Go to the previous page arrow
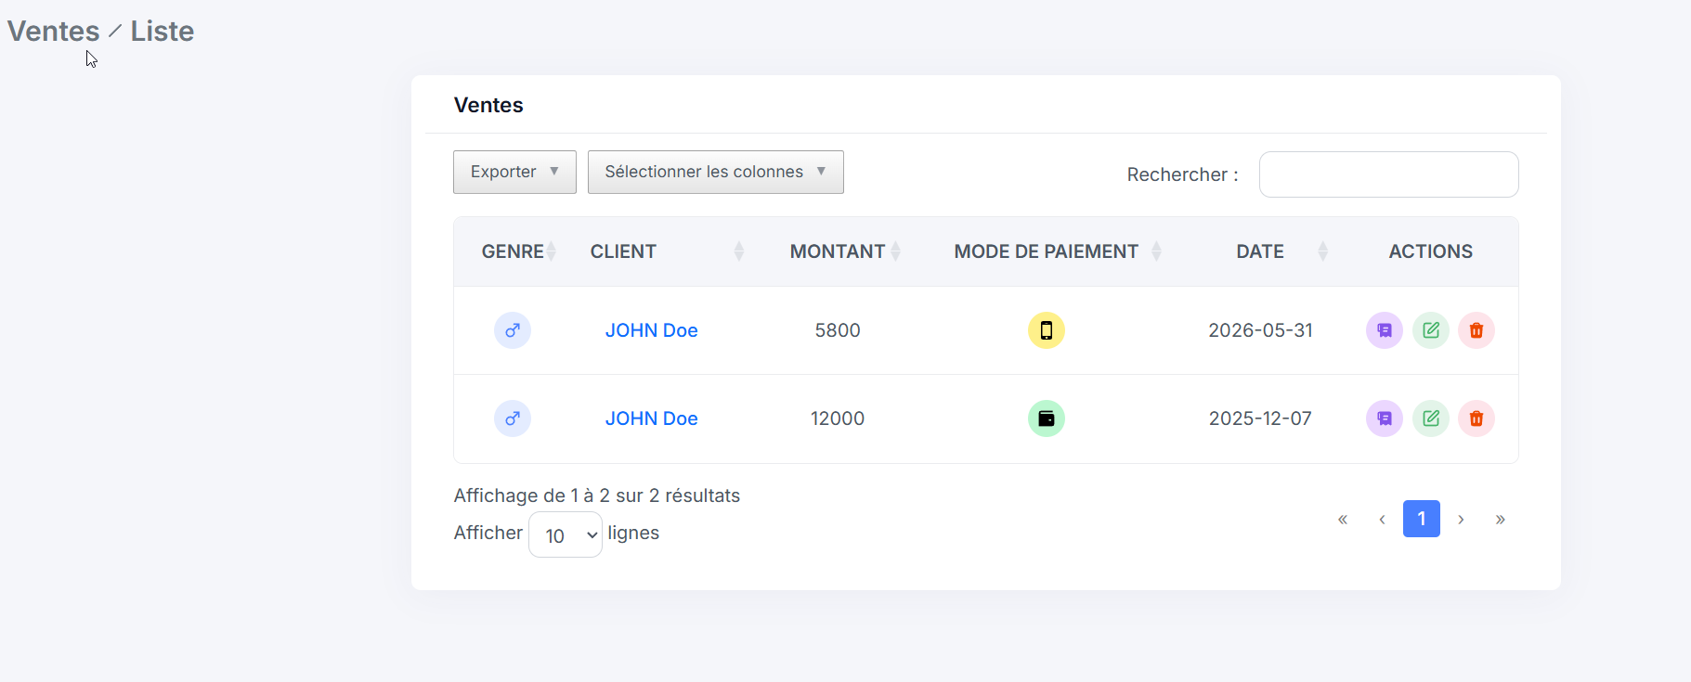Viewport: 1691px width, 682px height. 1382,519
